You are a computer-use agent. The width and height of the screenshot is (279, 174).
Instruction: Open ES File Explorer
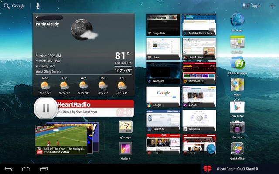(x=237, y=63)
